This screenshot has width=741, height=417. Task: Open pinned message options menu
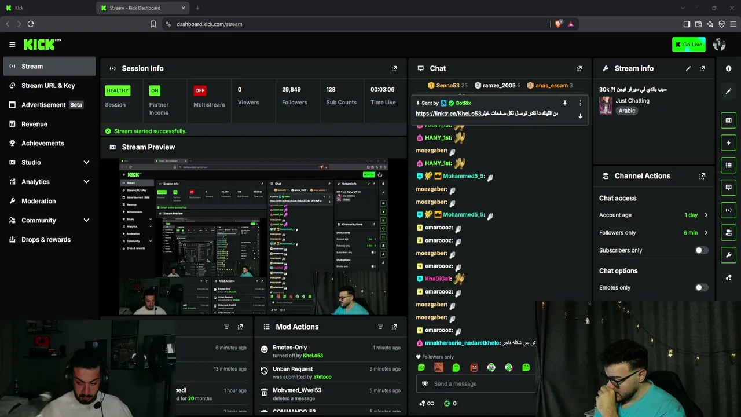tap(580, 103)
